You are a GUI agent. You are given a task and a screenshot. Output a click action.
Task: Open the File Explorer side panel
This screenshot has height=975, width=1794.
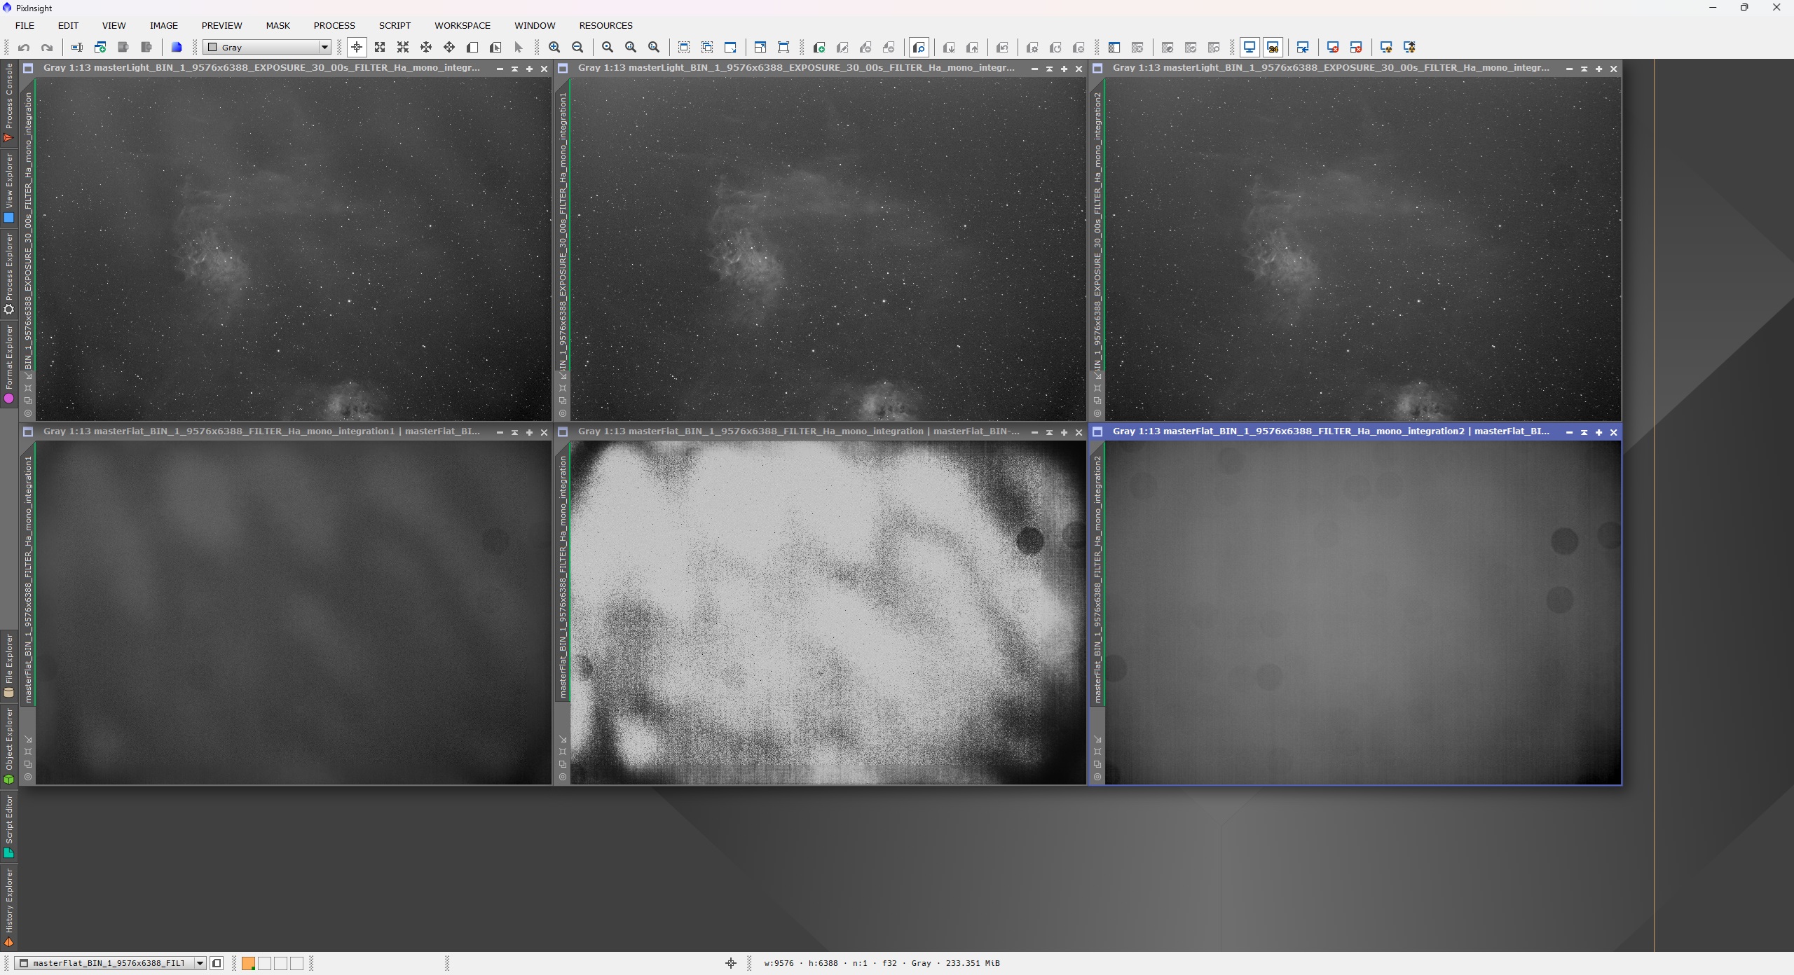(x=9, y=665)
